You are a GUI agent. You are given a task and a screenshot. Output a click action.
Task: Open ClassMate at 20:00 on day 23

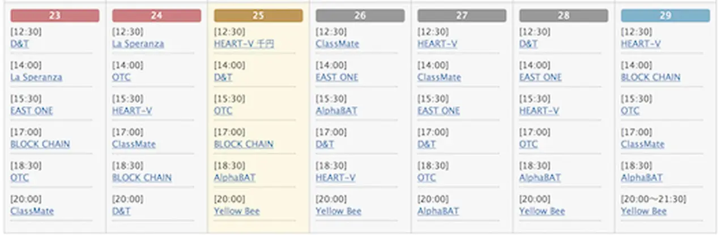tap(32, 211)
